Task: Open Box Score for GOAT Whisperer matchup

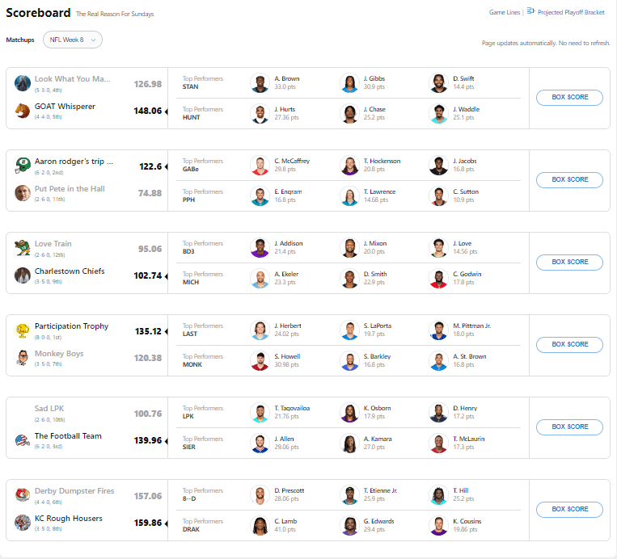Action: (x=569, y=97)
